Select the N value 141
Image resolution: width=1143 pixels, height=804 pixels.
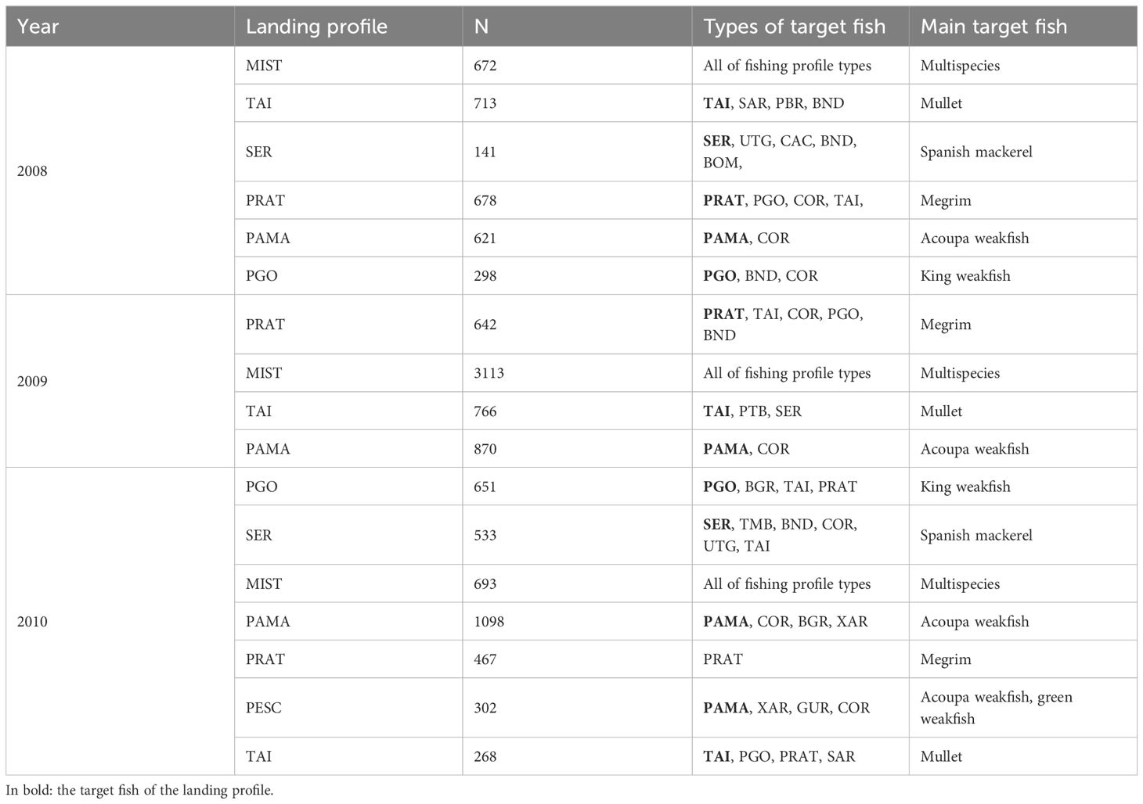click(485, 152)
